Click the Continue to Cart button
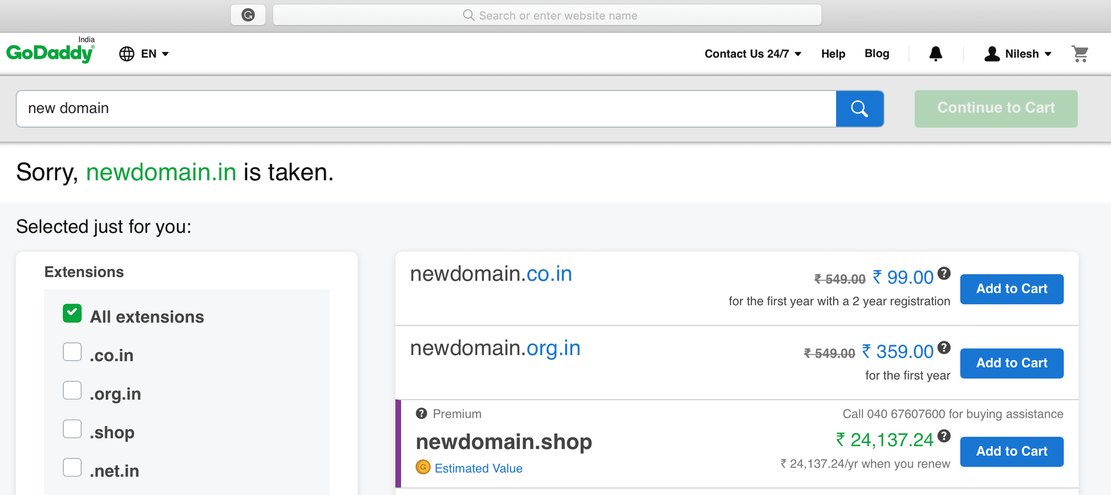Image resolution: width=1111 pixels, height=495 pixels. coord(996,109)
